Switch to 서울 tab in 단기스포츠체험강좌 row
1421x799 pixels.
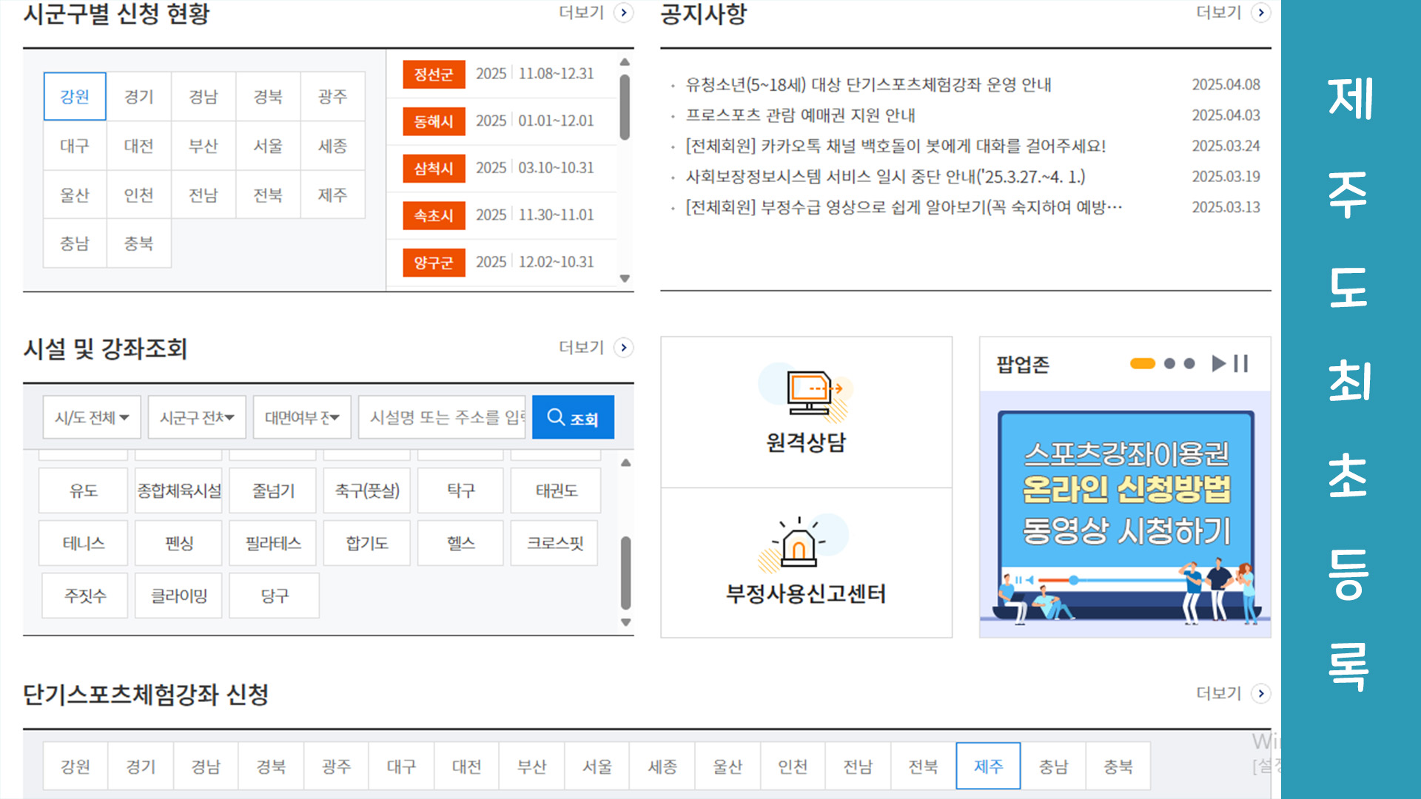[597, 766]
